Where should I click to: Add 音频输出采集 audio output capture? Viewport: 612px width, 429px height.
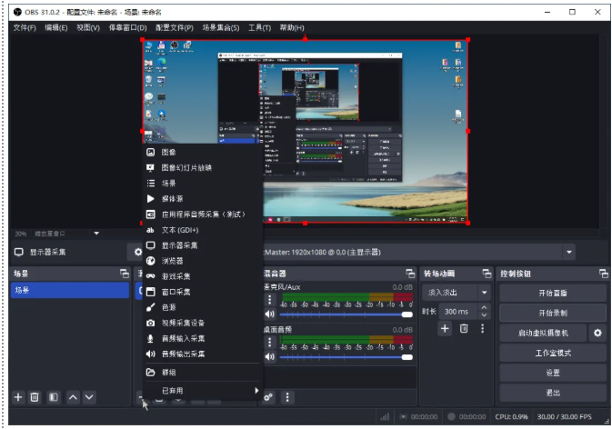click(x=202, y=354)
